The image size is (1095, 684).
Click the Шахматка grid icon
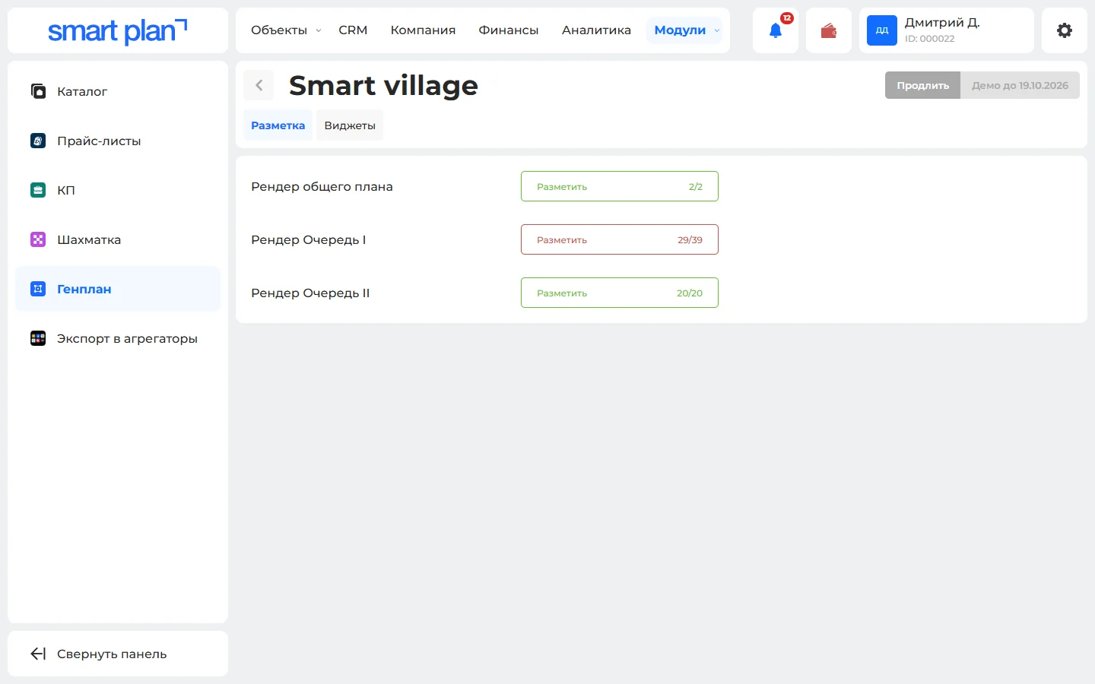pyautogui.click(x=38, y=239)
